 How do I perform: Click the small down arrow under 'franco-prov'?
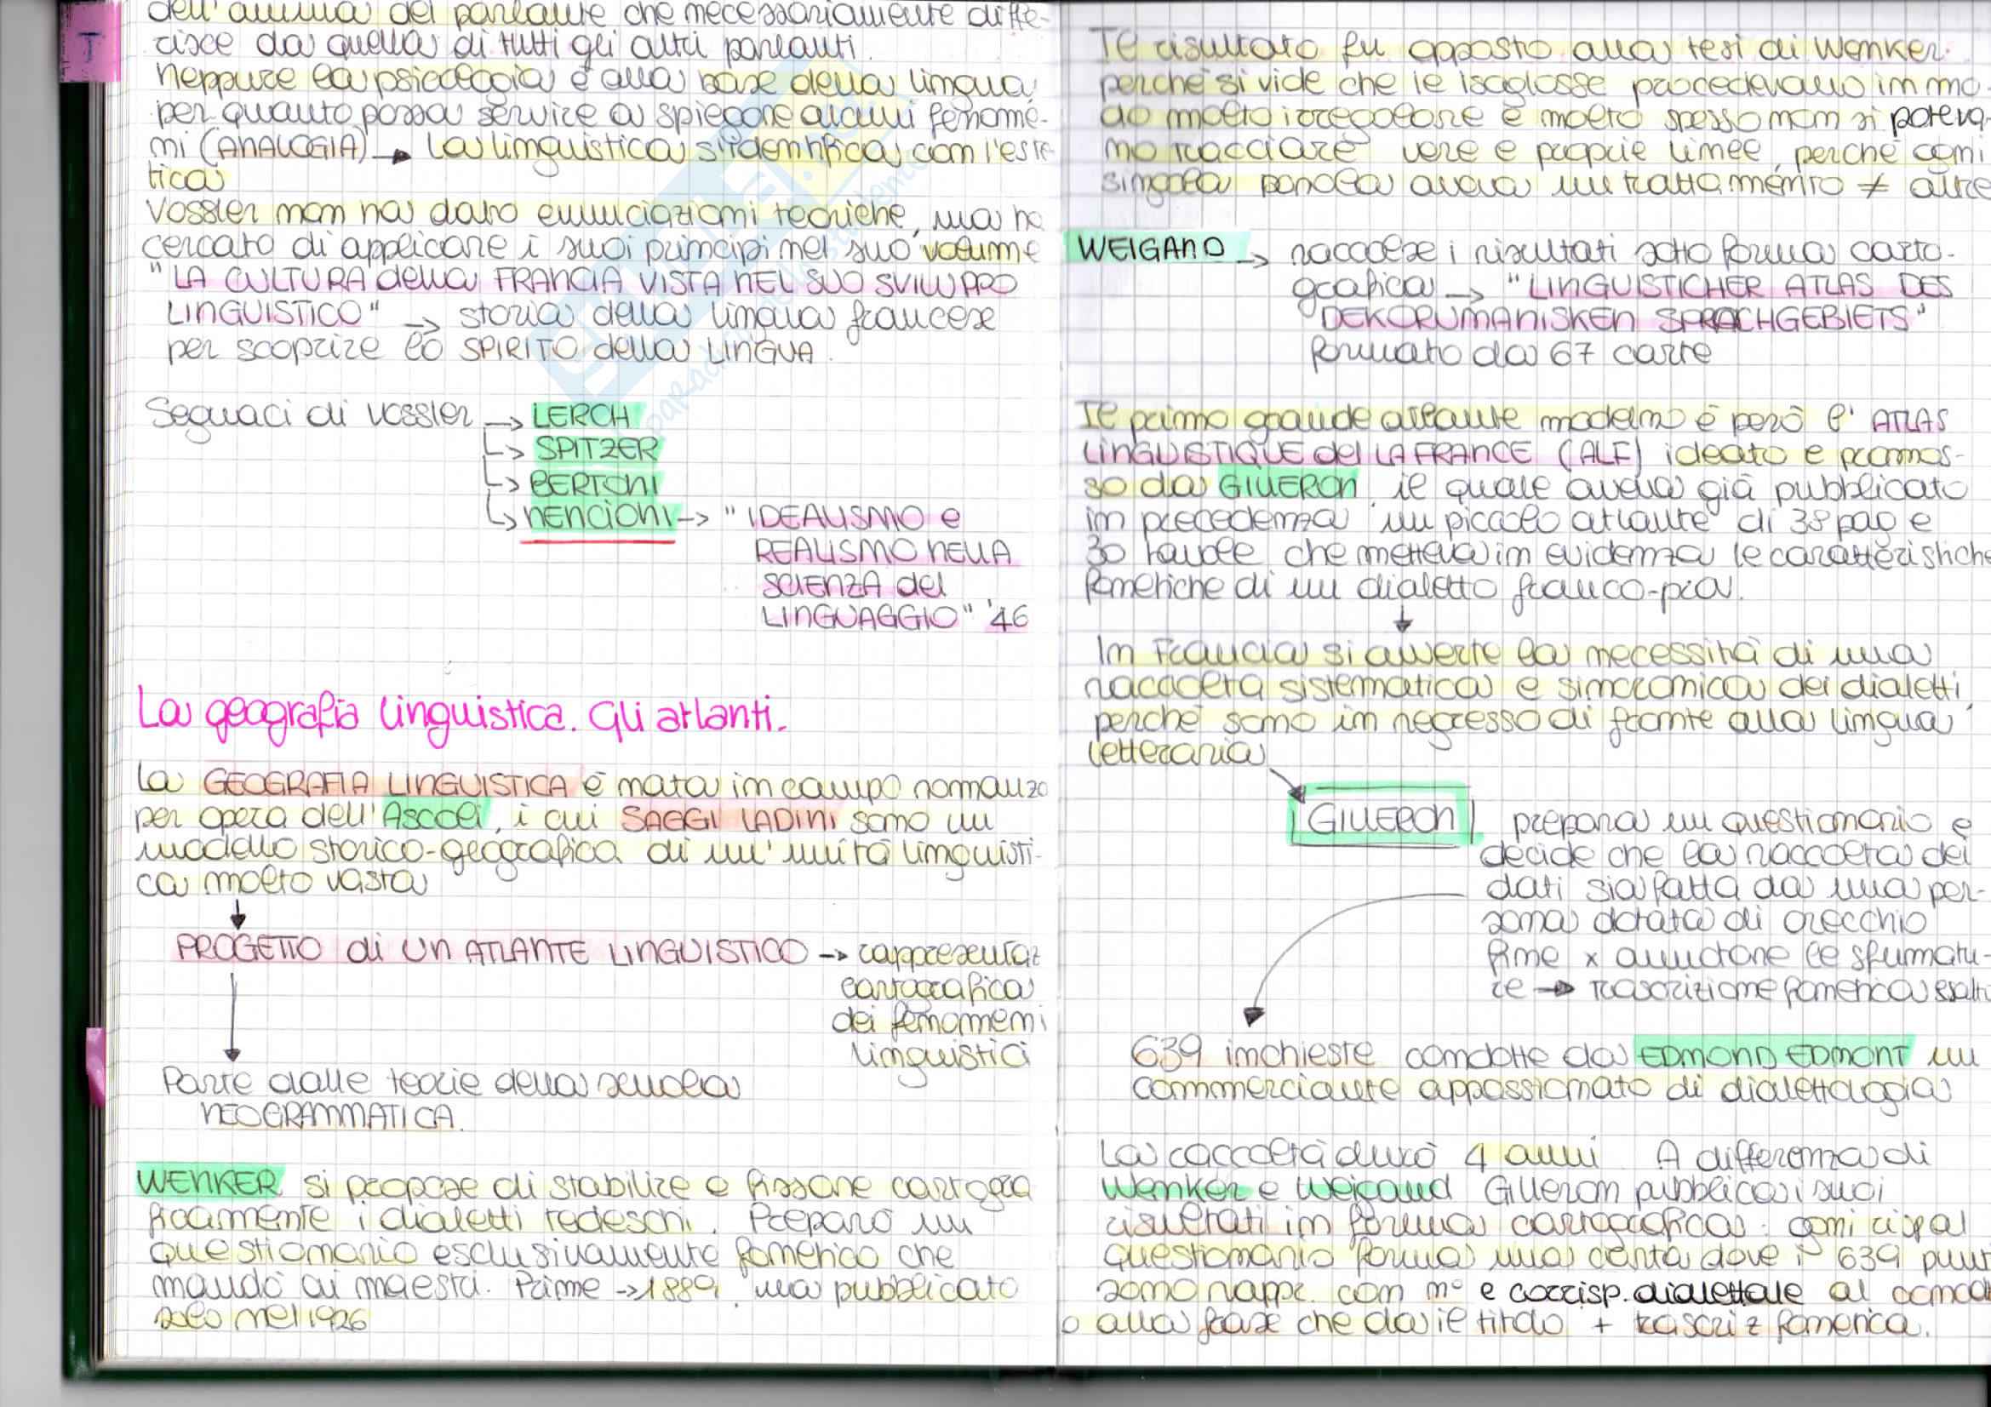(x=1403, y=621)
